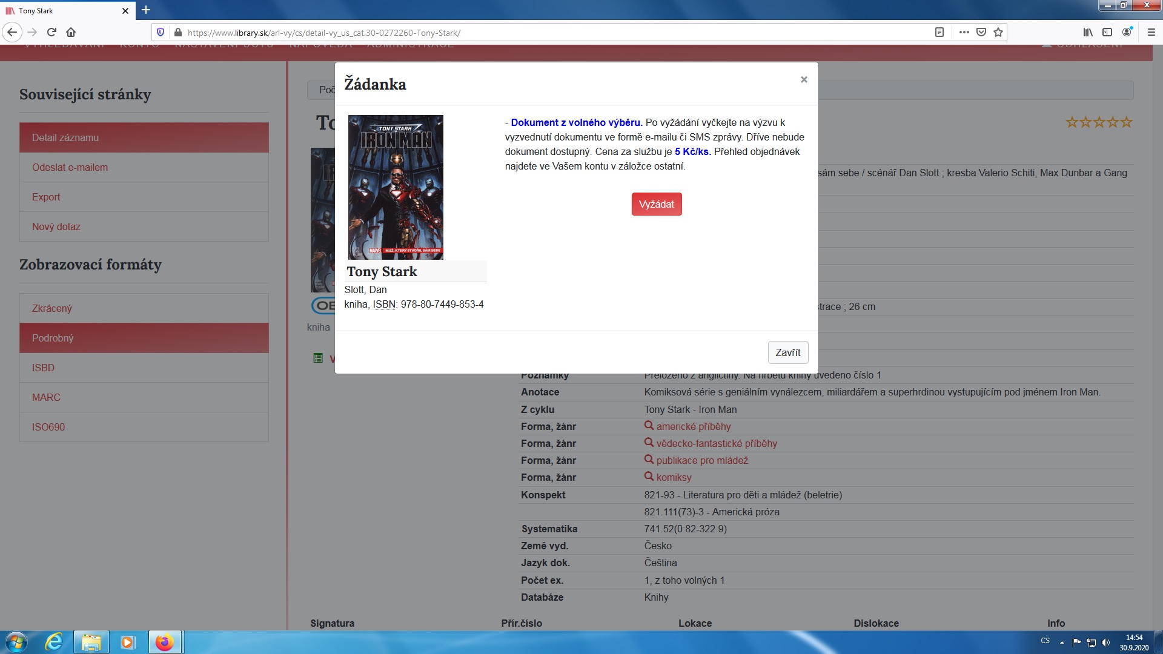Open the Firefox library icon
1163x654 pixels.
coord(1088,32)
